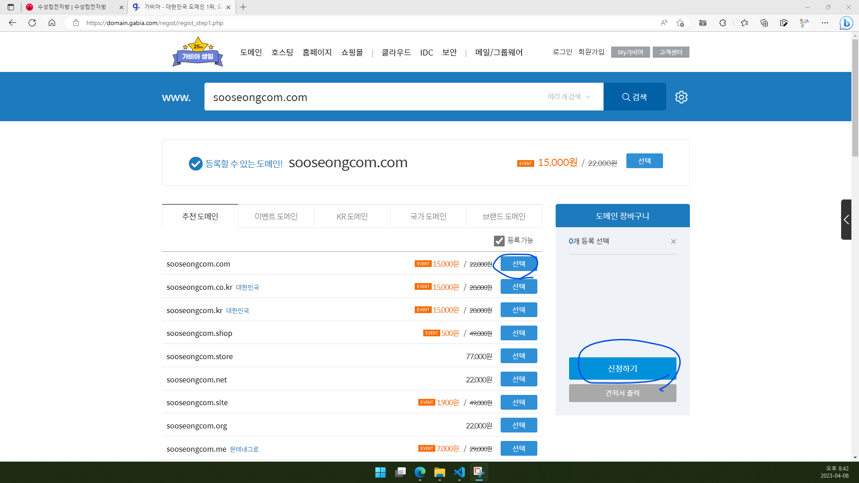The height and width of the screenshot is (483, 859).
Task: Select sooseongcom.shop domain
Action: point(519,333)
